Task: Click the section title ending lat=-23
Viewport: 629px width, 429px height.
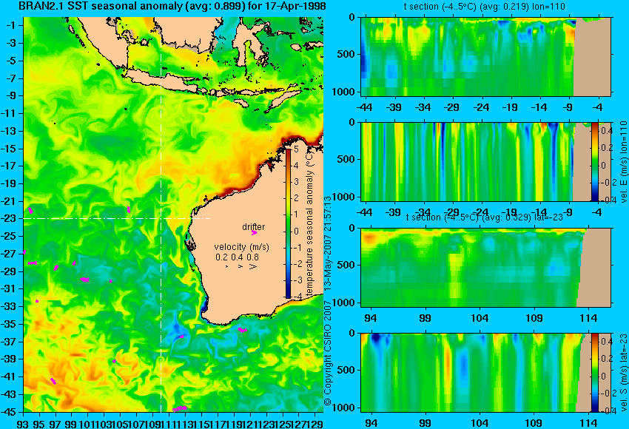Action: 484,217
